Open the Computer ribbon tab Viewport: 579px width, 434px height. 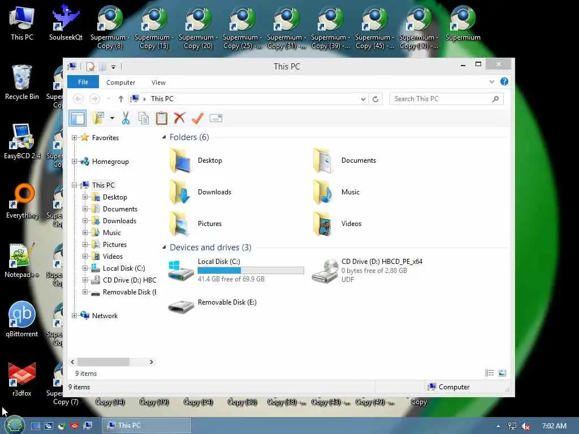(x=121, y=83)
